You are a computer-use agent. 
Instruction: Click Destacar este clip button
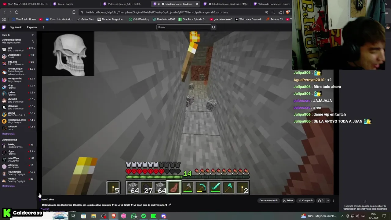[269, 201]
